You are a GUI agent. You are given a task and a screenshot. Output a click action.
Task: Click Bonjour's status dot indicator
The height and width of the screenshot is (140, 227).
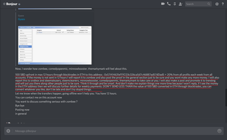19,4
